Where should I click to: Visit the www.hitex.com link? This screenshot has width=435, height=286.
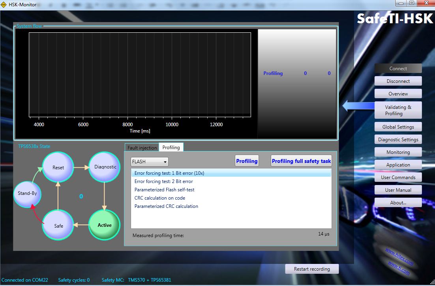coord(399,256)
